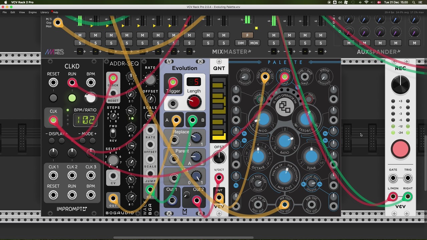Click CLKD Mode plus button
Image resolution: width=427 pixels, height=240 pixels.
pyautogui.click(x=92, y=141)
